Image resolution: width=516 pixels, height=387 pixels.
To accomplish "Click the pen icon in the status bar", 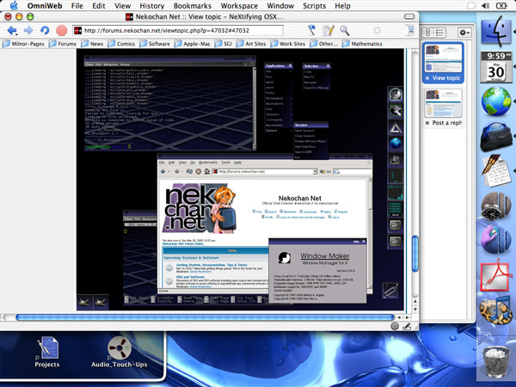I will [407, 326].
